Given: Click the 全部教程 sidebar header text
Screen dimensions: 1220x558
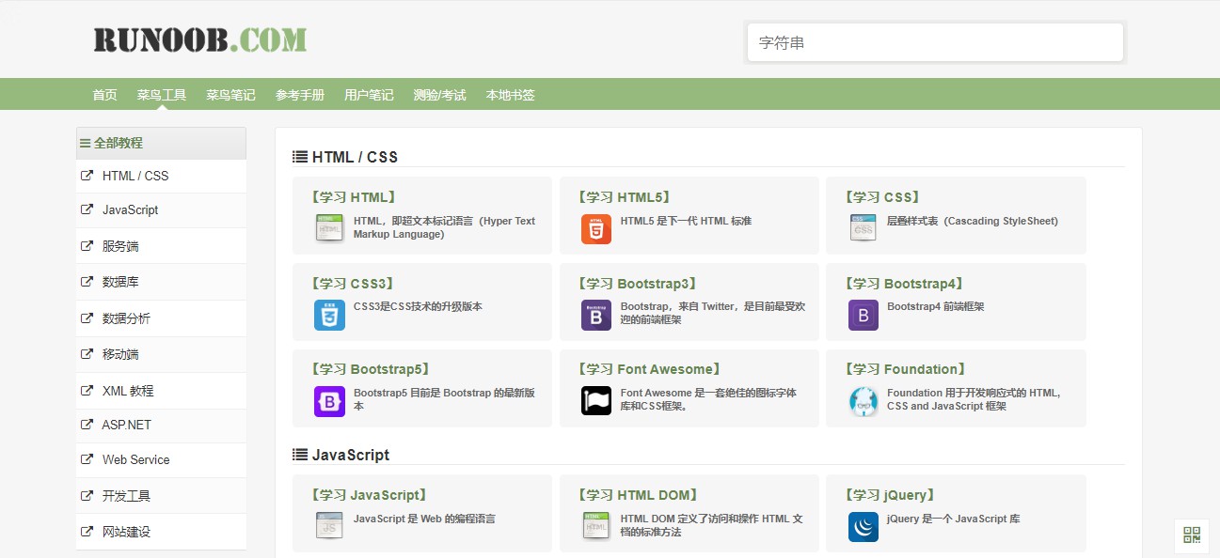Looking at the screenshot, I should coord(119,143).
